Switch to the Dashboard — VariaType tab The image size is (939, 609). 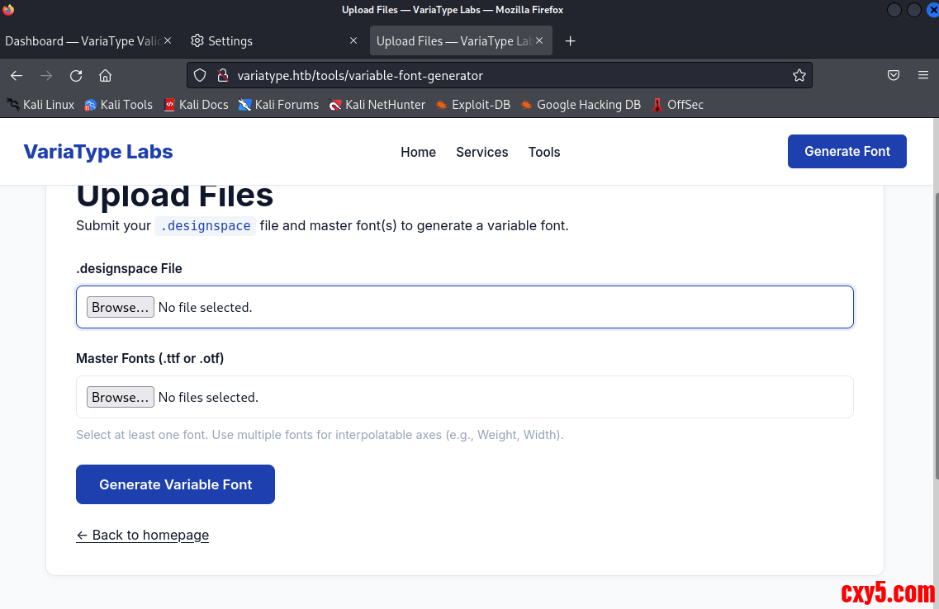tap(83, 41)
